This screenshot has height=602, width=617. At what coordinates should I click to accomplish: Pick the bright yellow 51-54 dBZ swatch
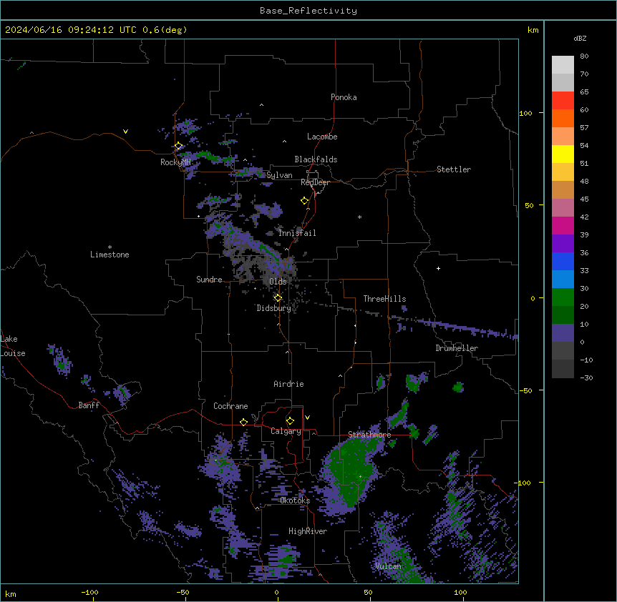tap(563, 154)
